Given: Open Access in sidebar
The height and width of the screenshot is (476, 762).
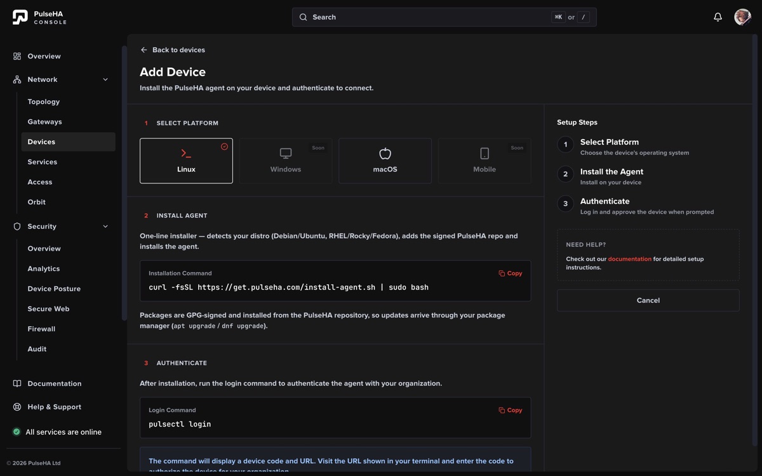Looking at the screenshot, I should point(68,182).
